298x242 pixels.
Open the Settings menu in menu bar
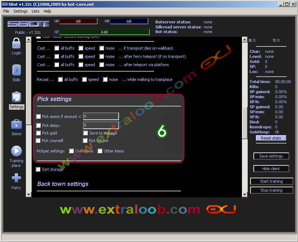[20, 11]
